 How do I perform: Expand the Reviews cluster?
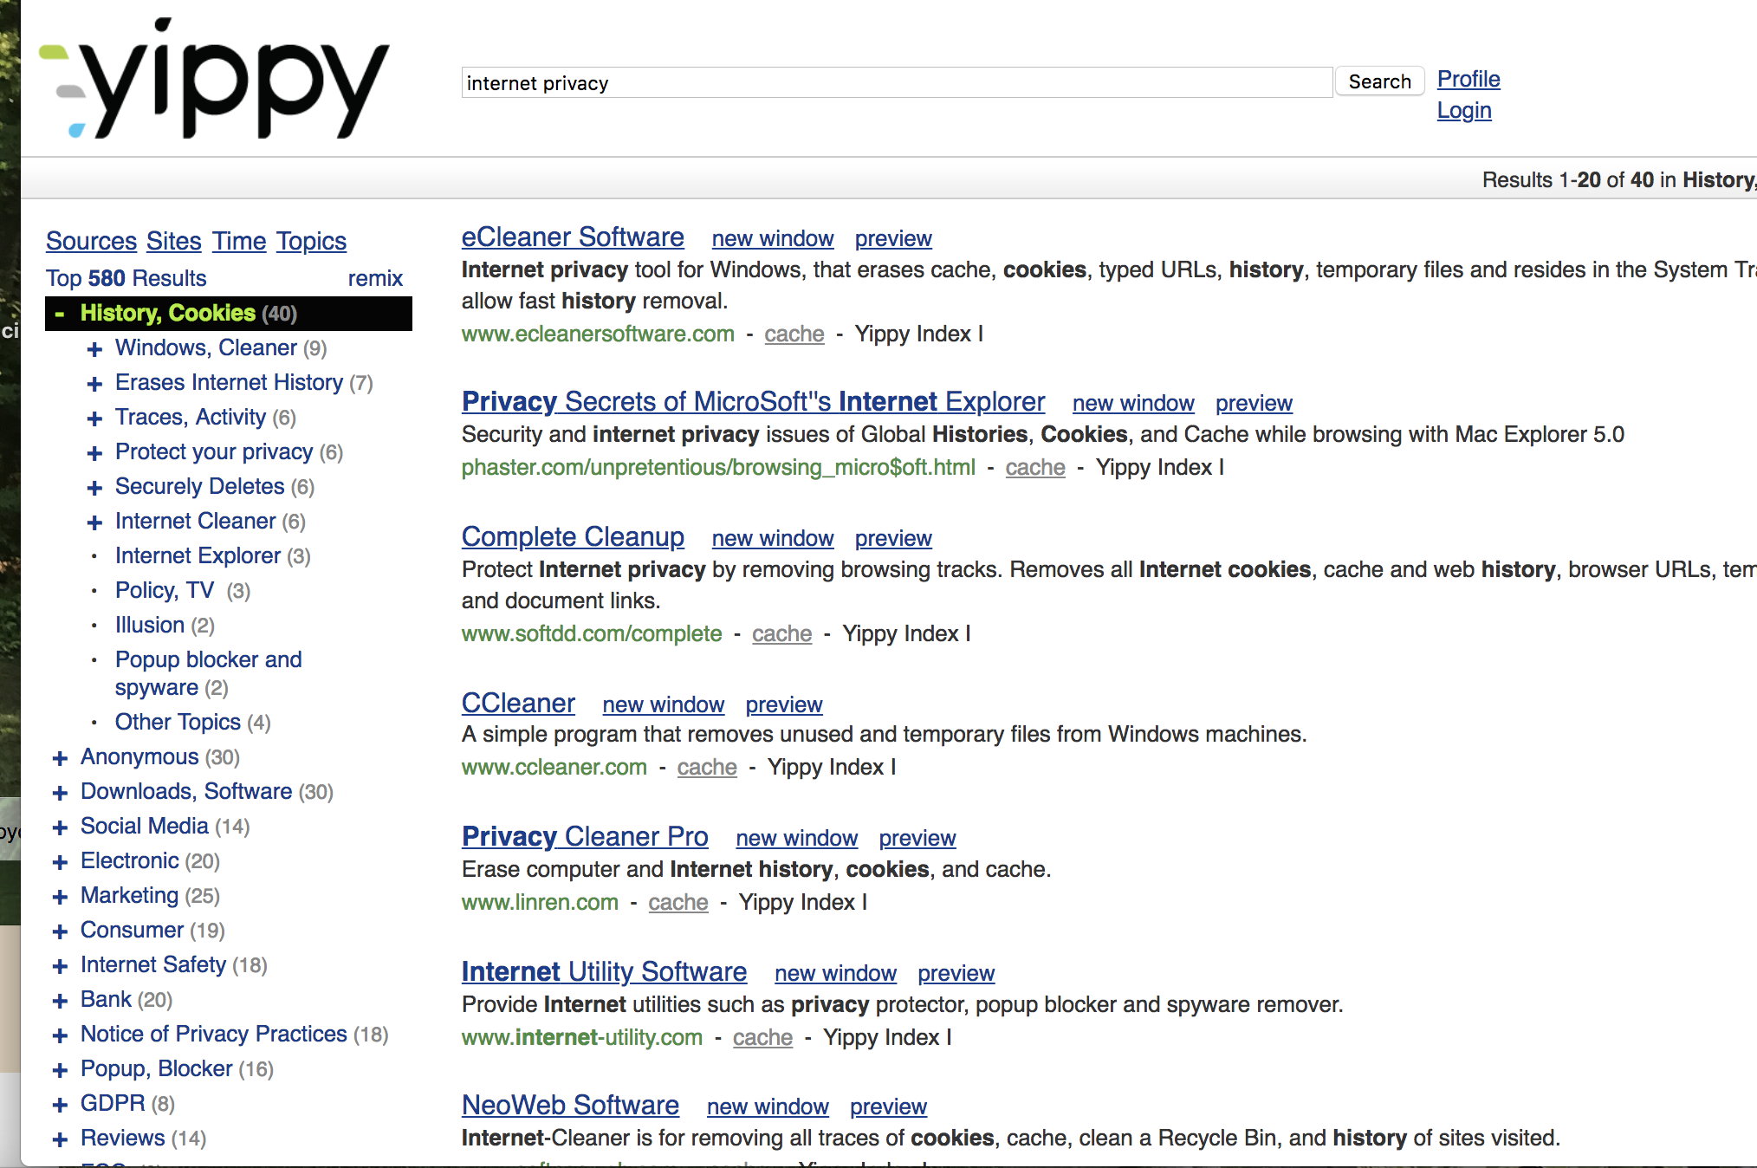60,1139
